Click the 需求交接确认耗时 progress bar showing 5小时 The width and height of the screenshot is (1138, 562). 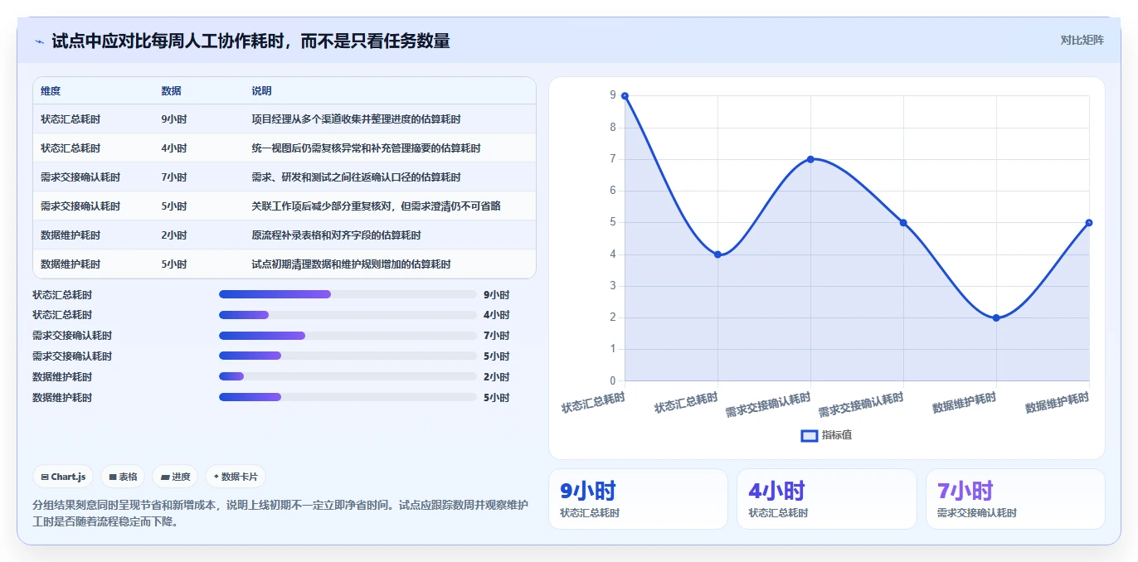[x=348, y=356]
